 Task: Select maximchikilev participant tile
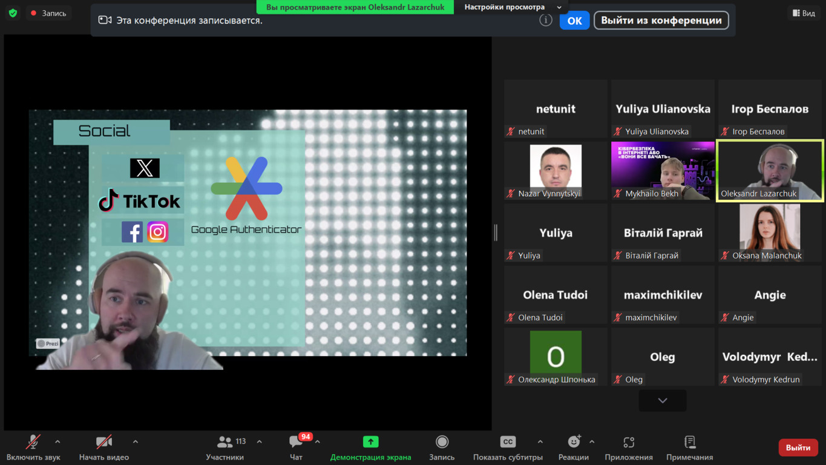coord(663,295)
